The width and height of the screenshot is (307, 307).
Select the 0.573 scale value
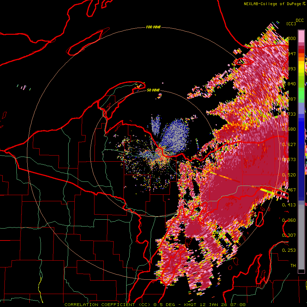tap(289, 159)
